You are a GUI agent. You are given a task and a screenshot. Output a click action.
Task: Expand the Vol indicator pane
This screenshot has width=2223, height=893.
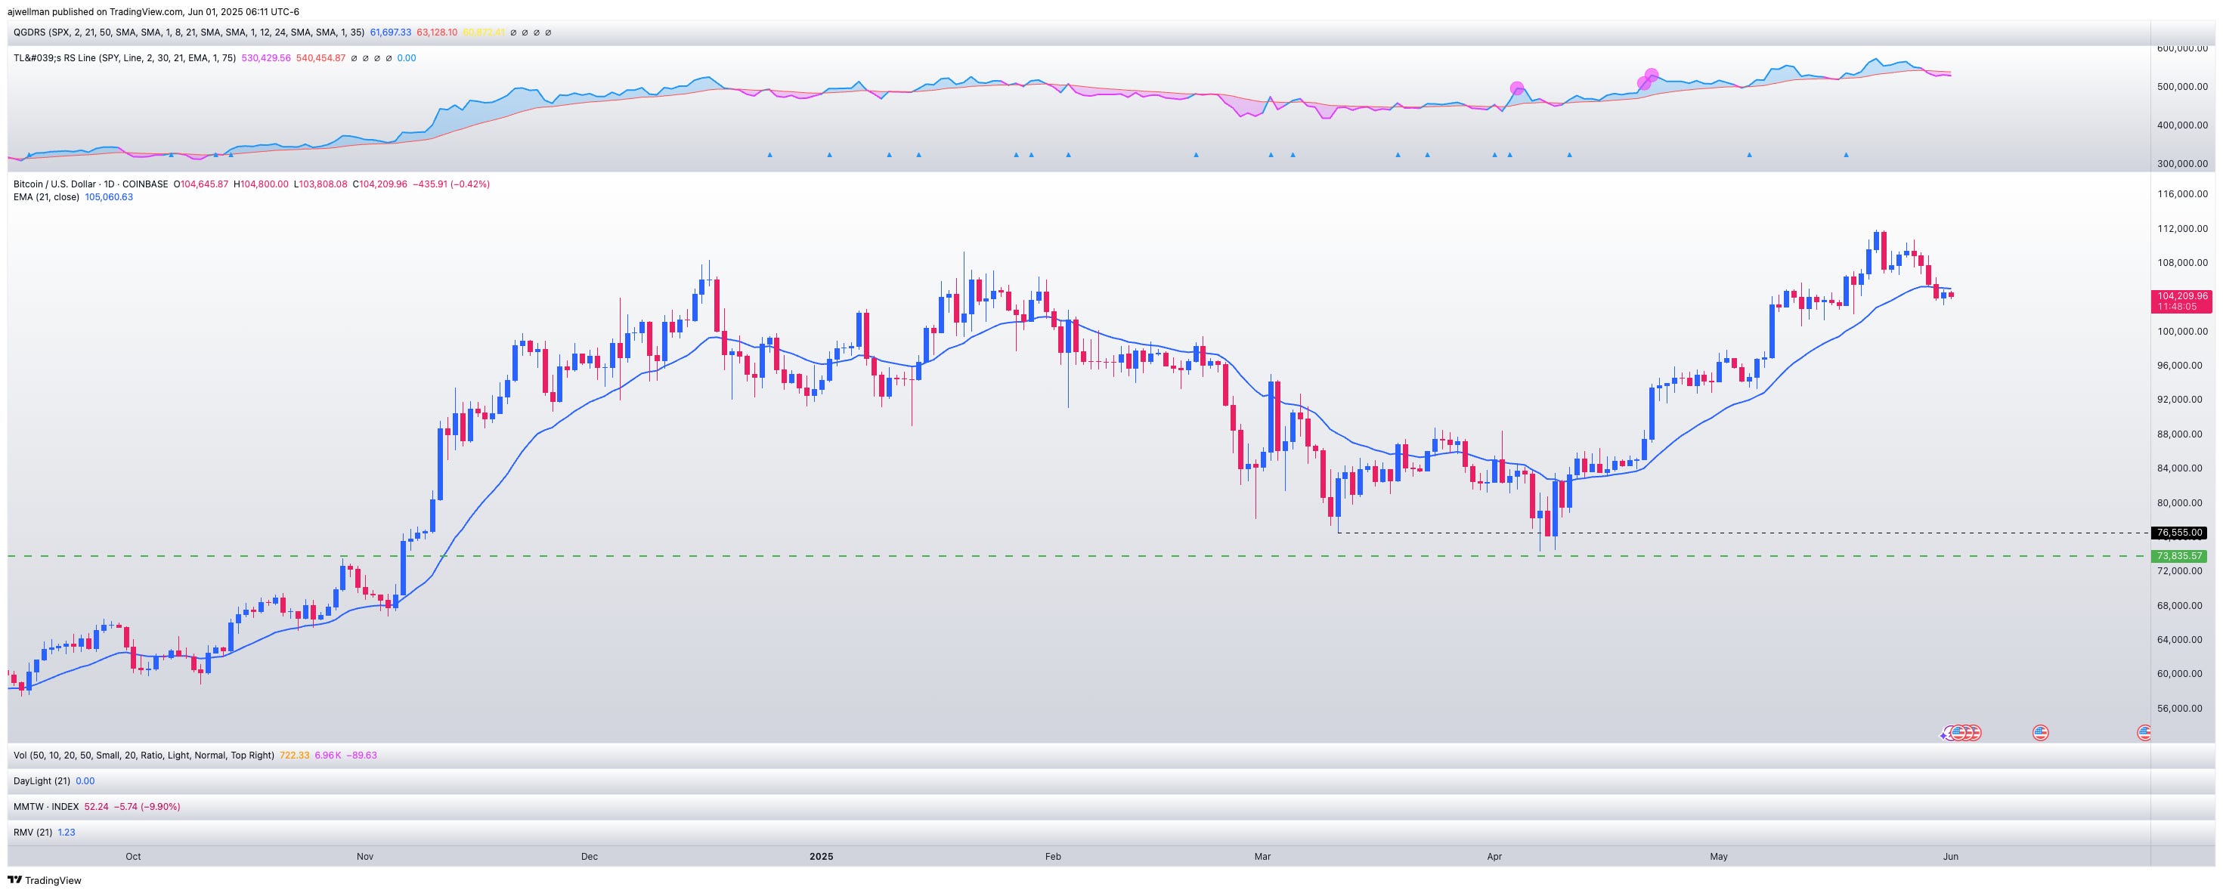144,755
